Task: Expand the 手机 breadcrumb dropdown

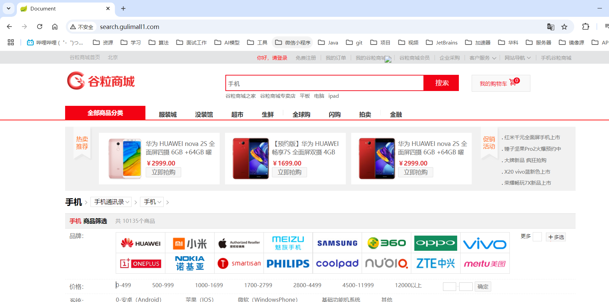Action: tap(152, 202)
